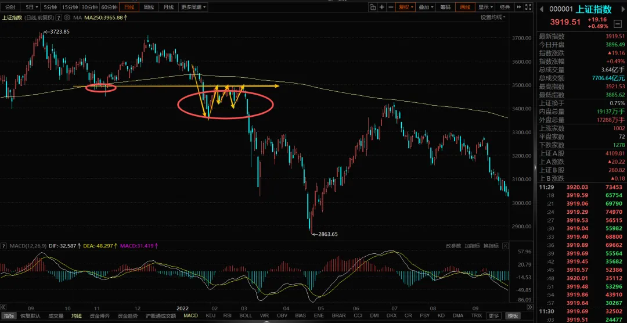
Task: Click the 恢复默认 restore defaults button
Action: coord(31,316)
